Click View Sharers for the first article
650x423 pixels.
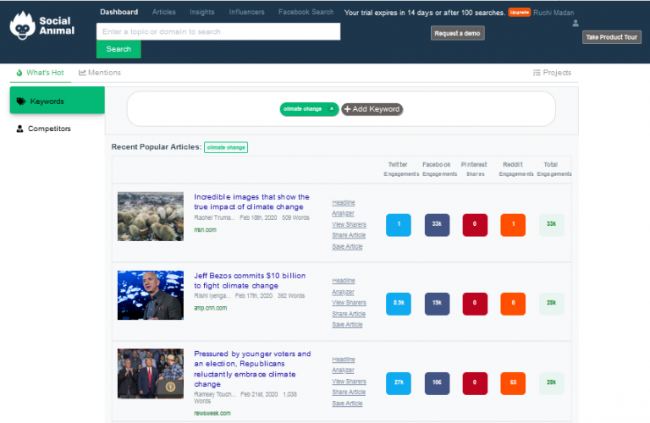pyautogui.click(x=349, y=225)
